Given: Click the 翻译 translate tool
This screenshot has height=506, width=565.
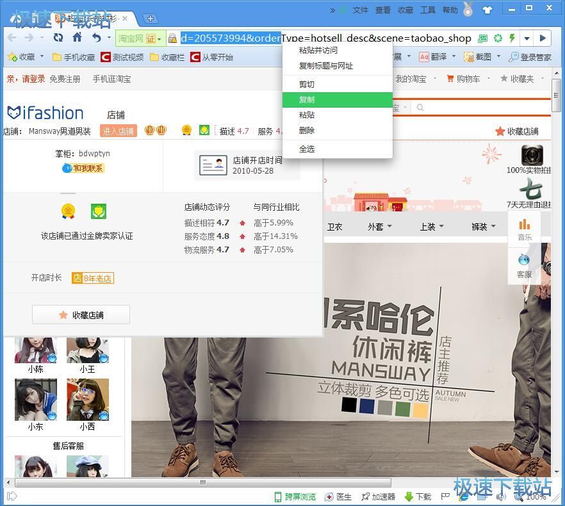Looking at the screenshot, I should pos(433,57).
